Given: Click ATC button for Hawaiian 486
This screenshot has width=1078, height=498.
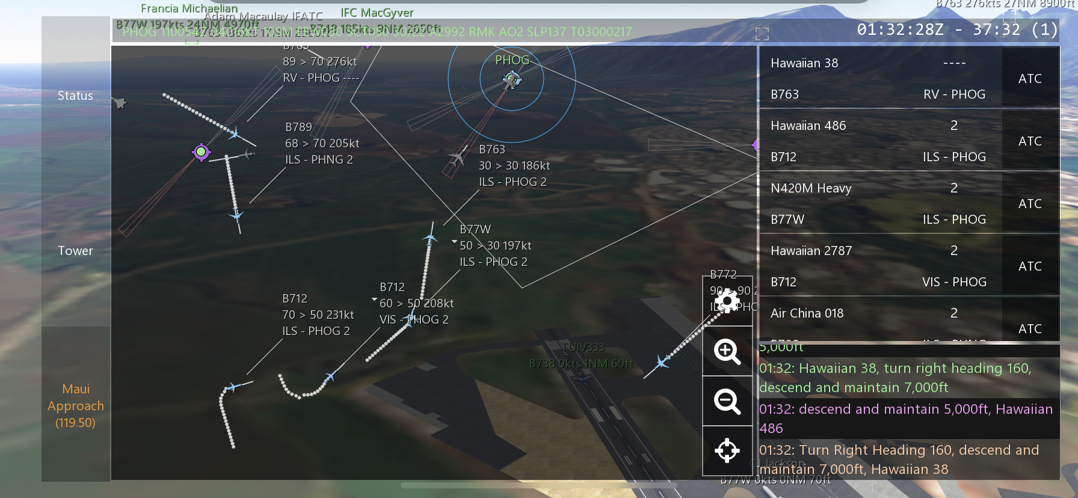Looking at the screenshot, I should tap(1030, 141).
